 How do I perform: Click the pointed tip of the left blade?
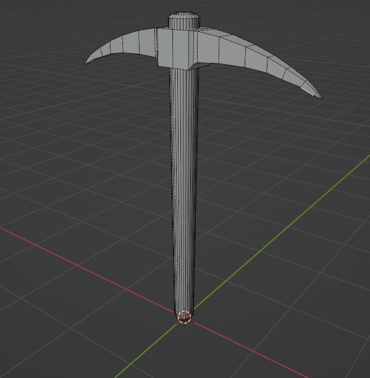[x=87, y=62]
